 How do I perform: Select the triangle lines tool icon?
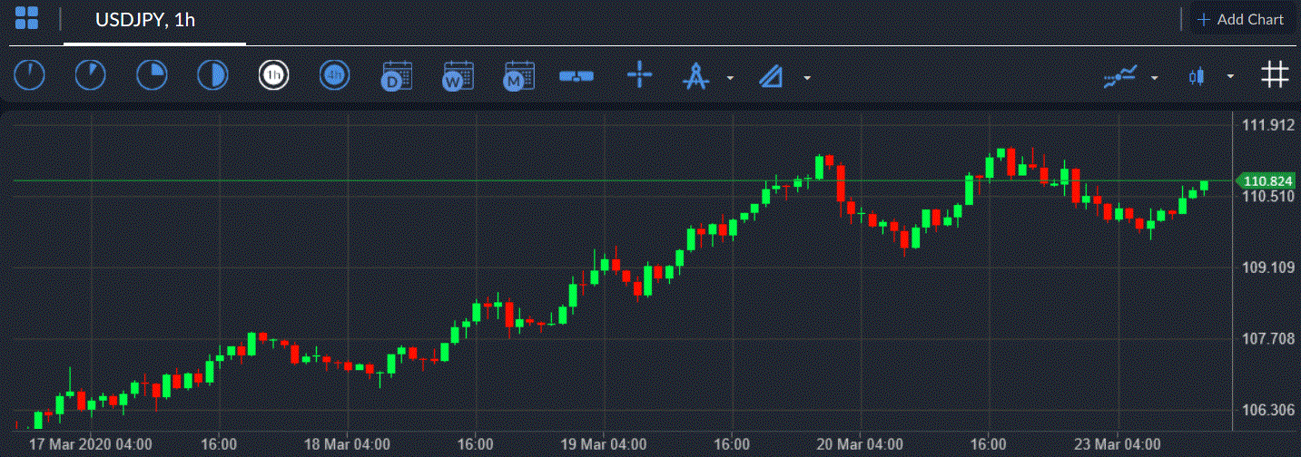(773, 77)
